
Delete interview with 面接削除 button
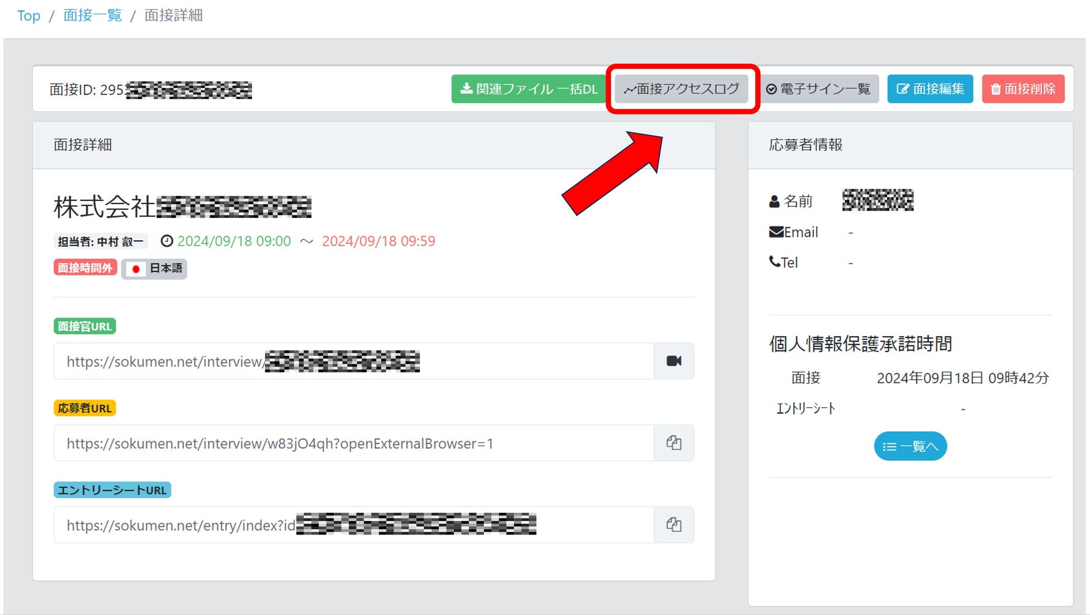[1023, 89]
